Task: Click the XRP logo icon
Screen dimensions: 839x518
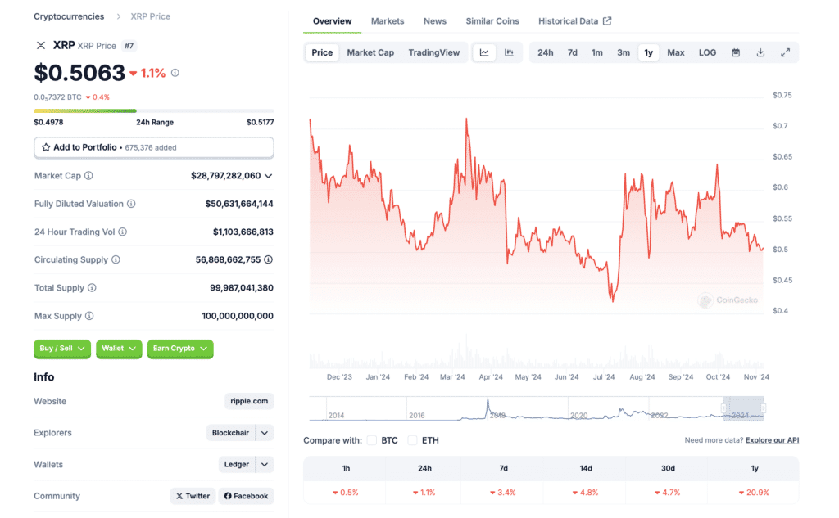Action: coord(41,46)
